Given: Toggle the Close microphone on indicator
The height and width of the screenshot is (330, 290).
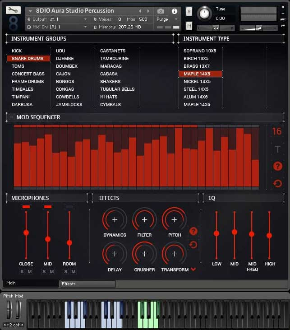Looking at the screenshot, I should pyautogui.click(x=26, y=207).
